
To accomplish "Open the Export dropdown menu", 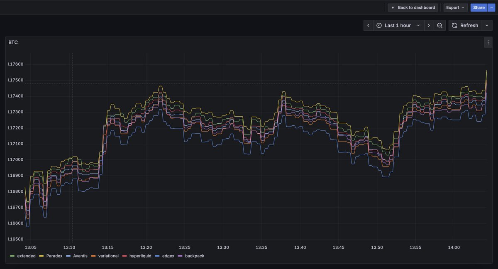I will click(455, 7).
